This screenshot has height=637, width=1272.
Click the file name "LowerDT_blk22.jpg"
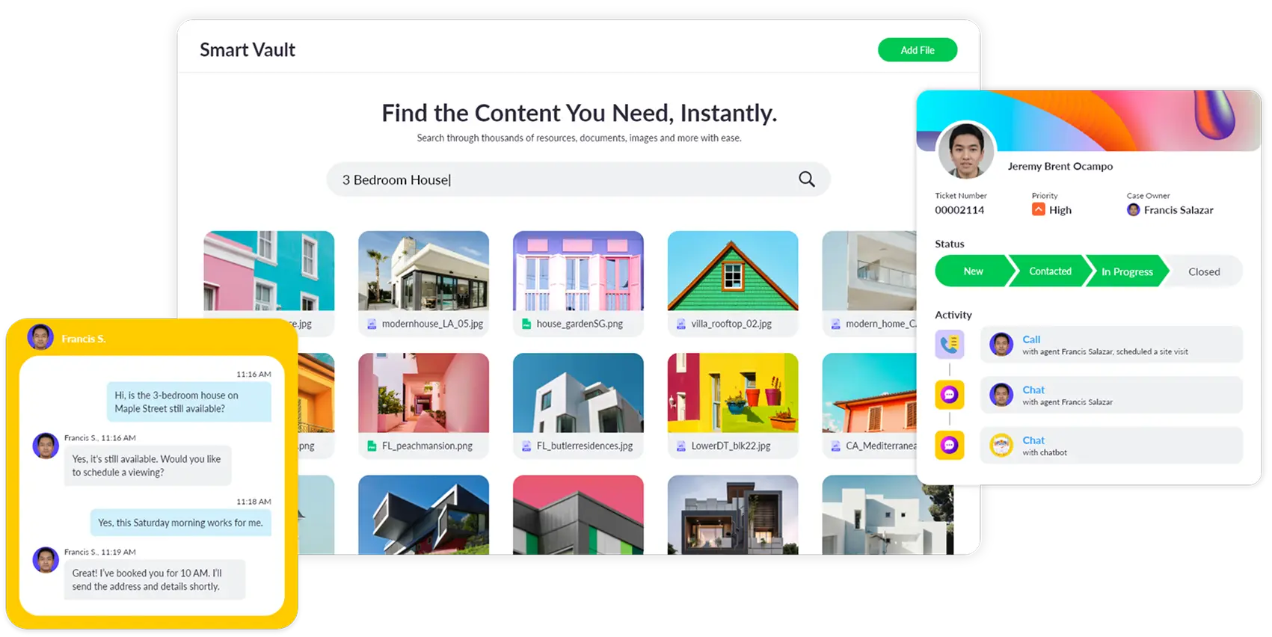731,446
